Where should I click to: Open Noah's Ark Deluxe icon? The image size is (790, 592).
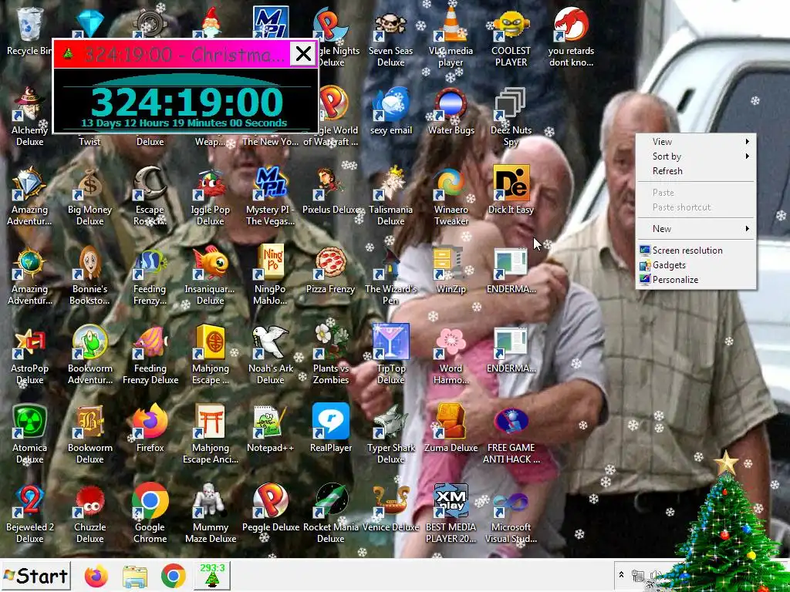271,353
